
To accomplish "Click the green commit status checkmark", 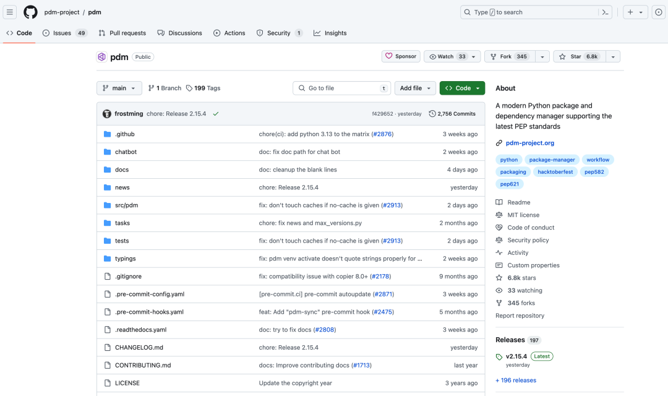I will 216,114.
